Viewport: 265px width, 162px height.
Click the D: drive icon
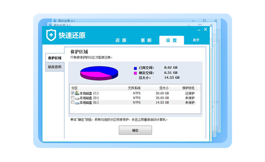(x=77, y=98)
